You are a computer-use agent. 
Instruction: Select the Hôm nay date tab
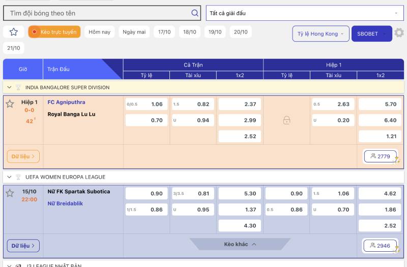[x=99, y=32]
